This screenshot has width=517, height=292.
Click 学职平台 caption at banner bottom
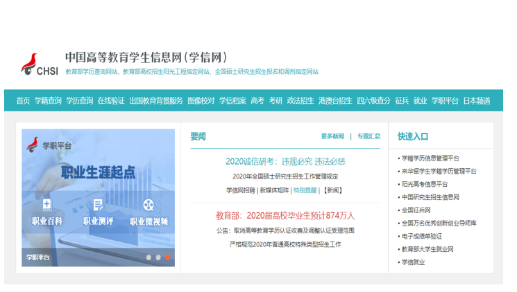click(38, 257)
